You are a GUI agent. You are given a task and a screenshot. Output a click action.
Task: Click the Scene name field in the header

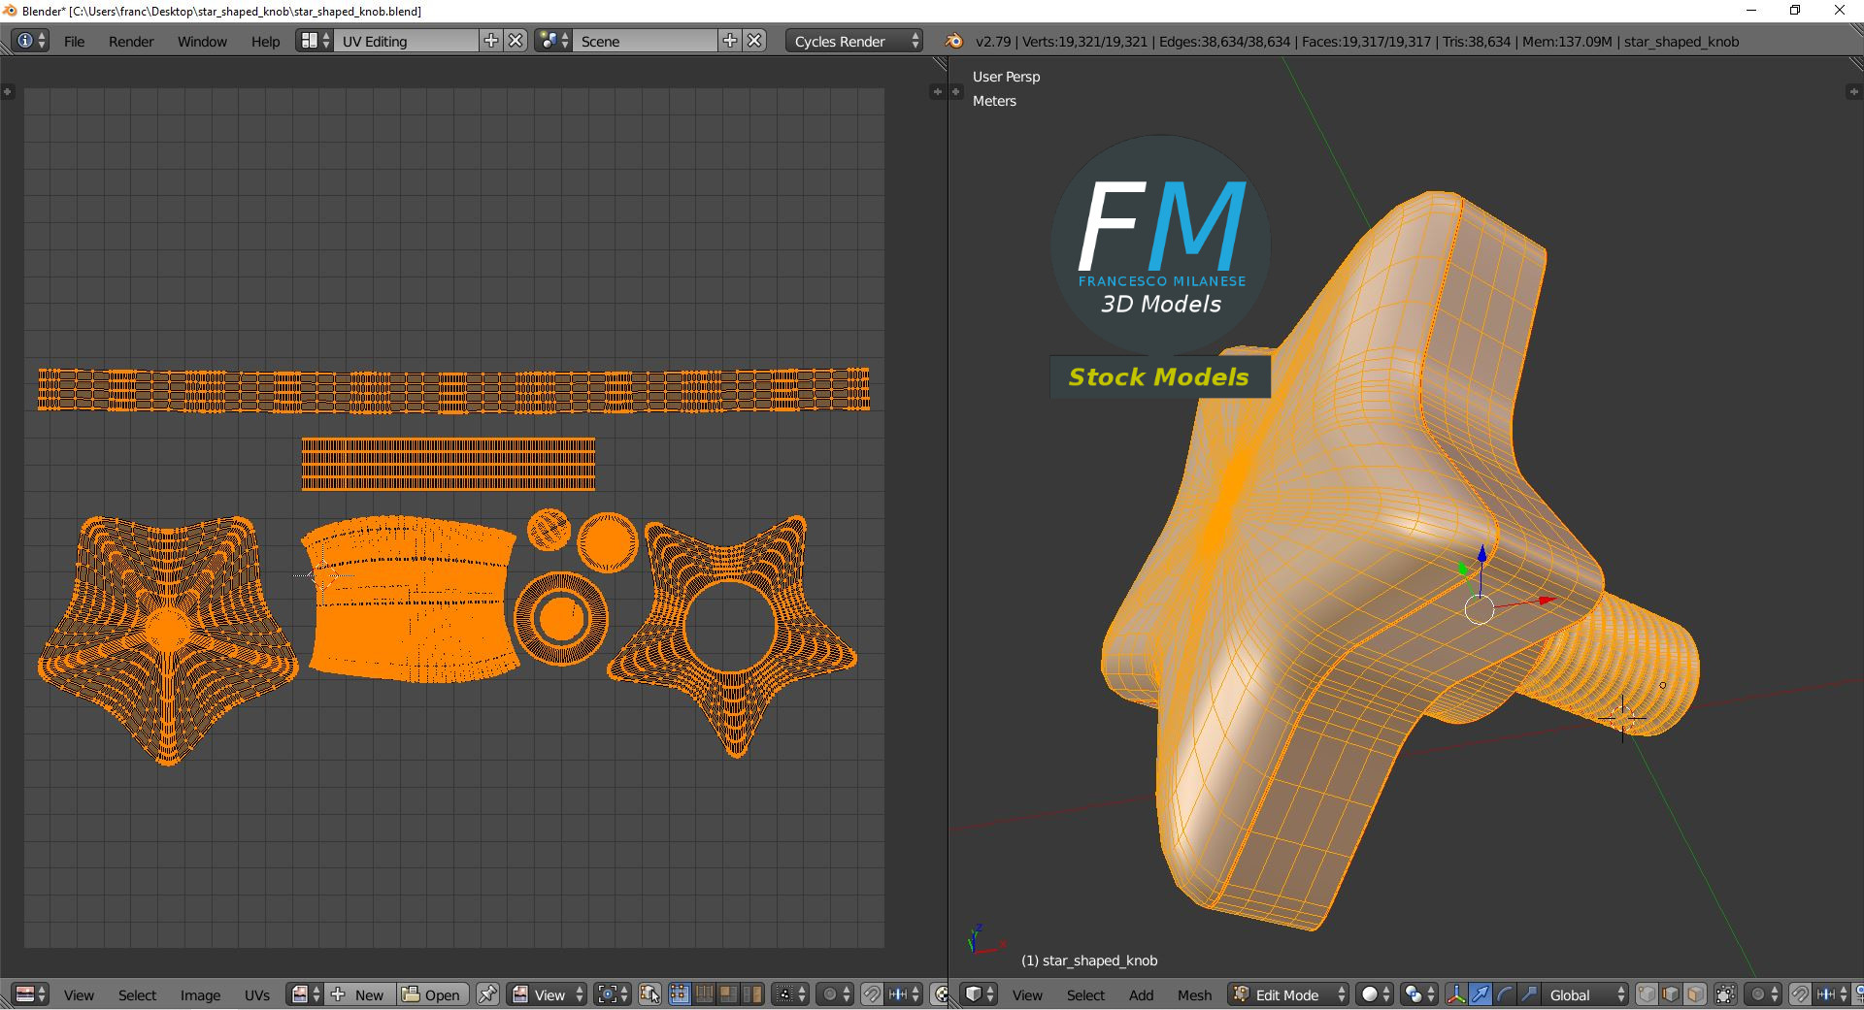[646, 41]
